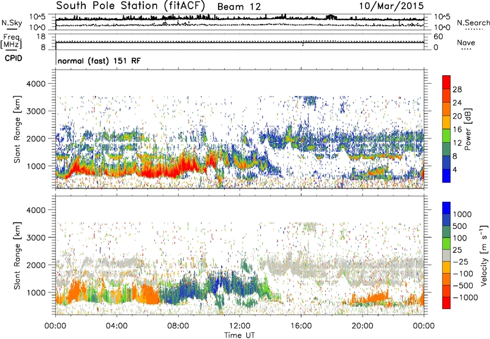This screenshot has width=490, height=339.
Task: Click the Slant Range label of the velocity panel
Action: [x=17, y=256]
